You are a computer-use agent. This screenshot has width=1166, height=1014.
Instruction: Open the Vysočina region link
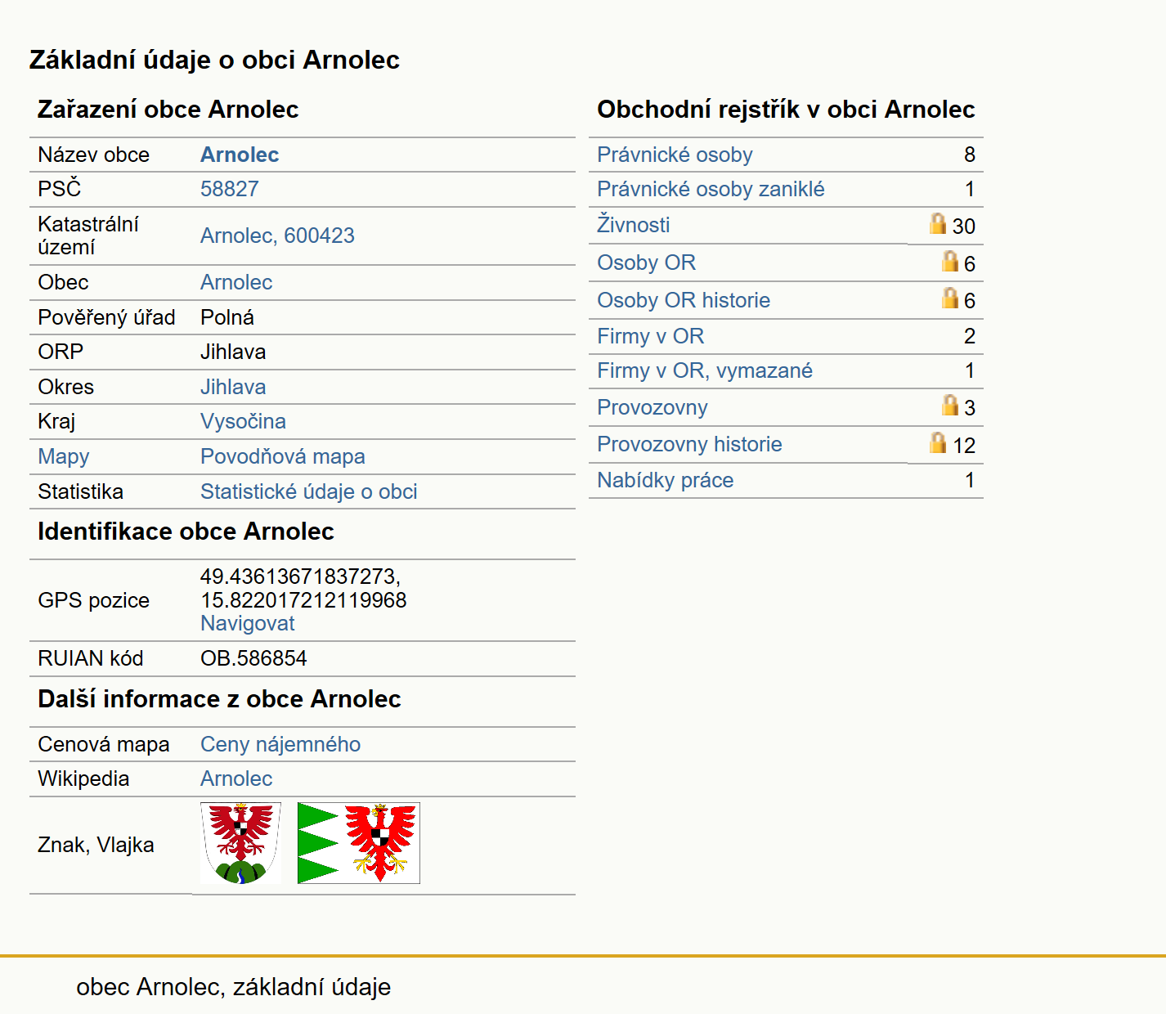pos(243,421)
